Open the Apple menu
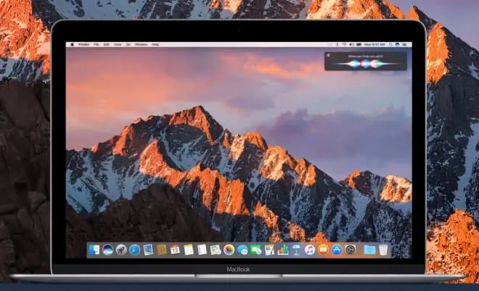 click(x=73, y=44)
